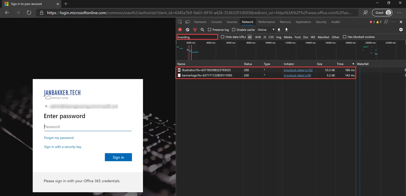The image size is (406, 196).
Task: Open the Guest profile button
Action: tap(382, 12)
